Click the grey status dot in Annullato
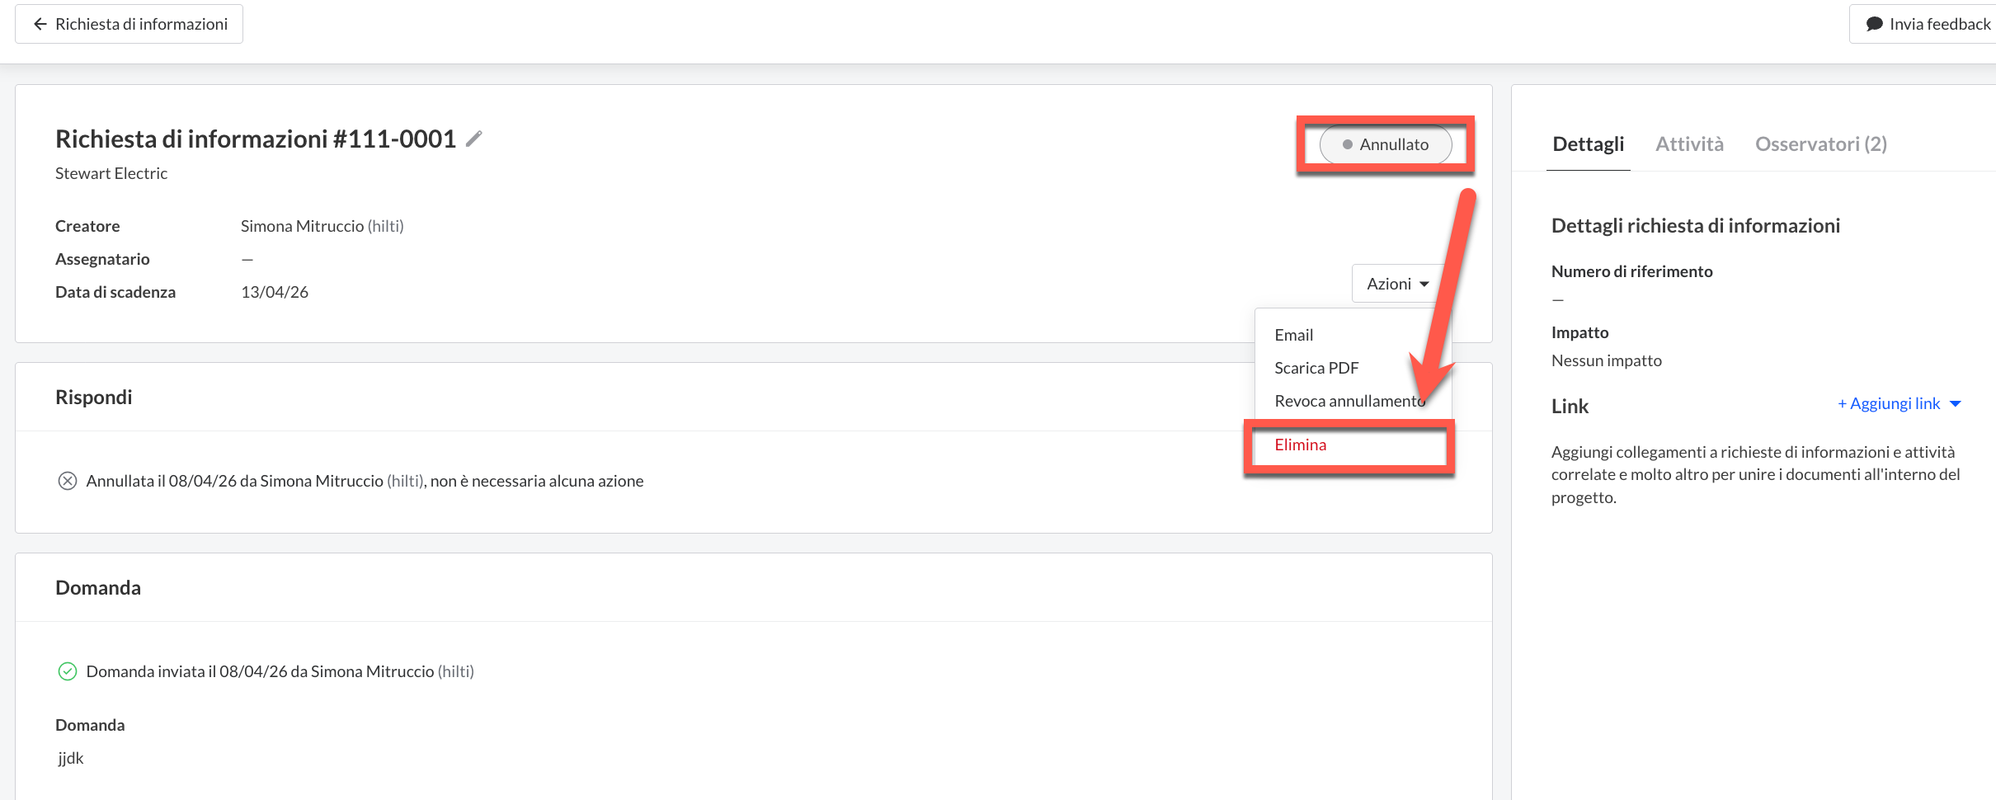 (x=1347, y=144)
